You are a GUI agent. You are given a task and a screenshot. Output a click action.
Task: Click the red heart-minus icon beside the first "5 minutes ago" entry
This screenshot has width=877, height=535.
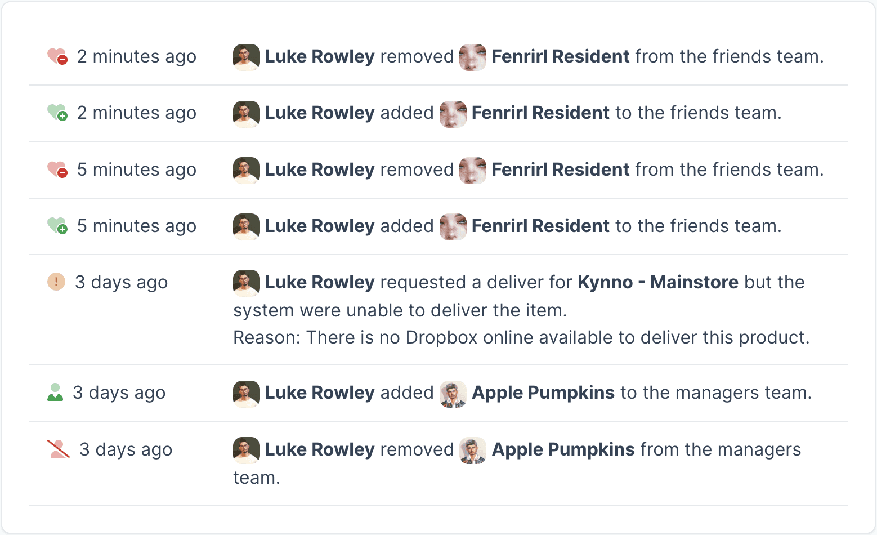57,170
